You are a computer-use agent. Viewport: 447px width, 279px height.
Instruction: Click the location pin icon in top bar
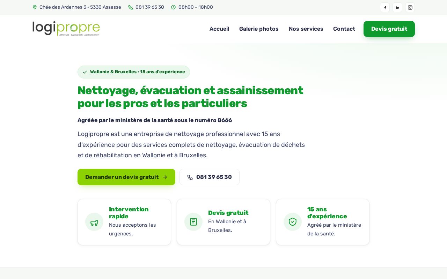[x=35, y=7]
